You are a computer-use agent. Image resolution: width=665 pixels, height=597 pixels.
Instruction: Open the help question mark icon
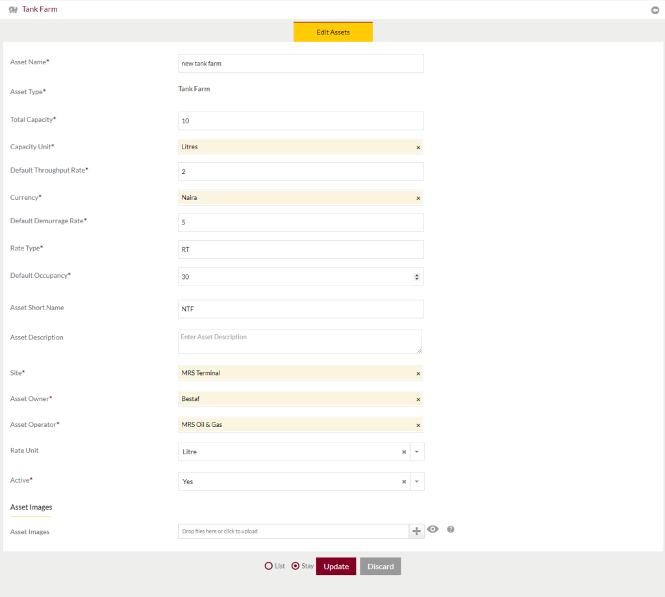coord(451,530)
